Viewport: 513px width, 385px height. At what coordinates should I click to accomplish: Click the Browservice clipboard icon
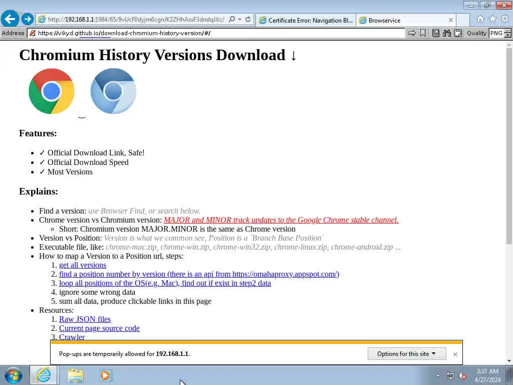click(x=458, y=33)
